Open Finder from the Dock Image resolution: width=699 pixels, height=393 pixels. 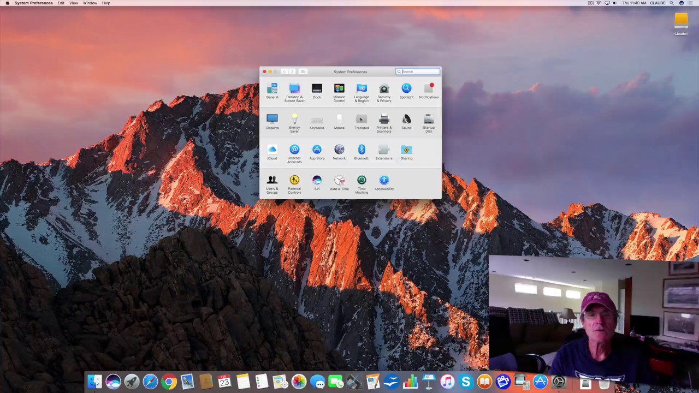pos(94,382)
